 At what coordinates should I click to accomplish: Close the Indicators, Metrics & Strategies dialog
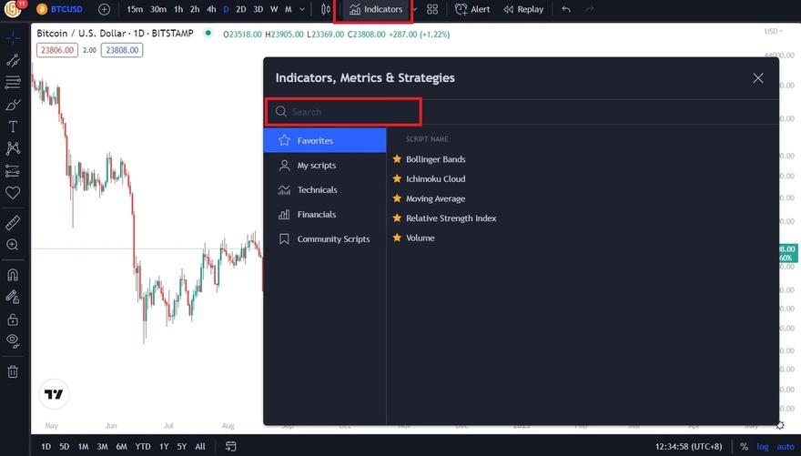coord(758,78)
